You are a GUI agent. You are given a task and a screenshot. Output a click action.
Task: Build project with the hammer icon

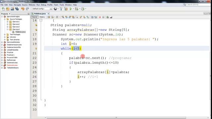click(x=61, y=9)
